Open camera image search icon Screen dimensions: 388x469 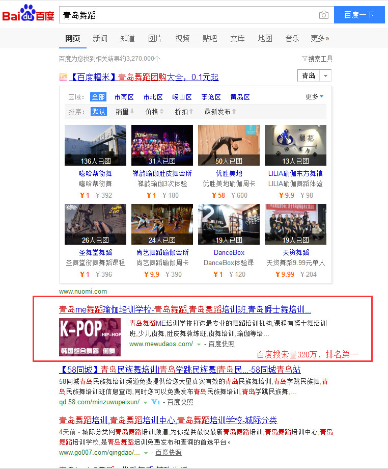[323, 15]
